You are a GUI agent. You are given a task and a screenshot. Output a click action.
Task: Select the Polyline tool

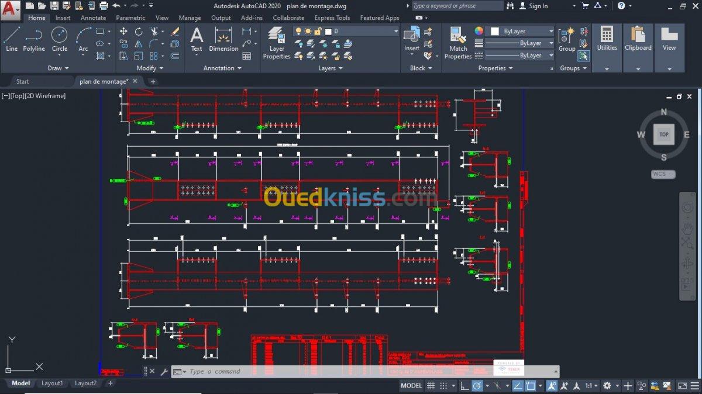coord(34,39)
